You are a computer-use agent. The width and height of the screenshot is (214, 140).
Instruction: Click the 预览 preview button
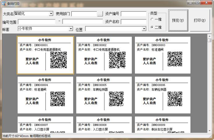(x=178, y=20)
